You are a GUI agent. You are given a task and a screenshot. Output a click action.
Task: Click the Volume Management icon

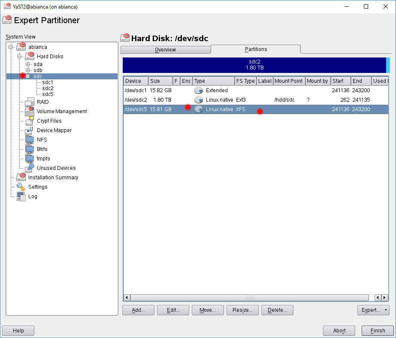coord(30,111)
